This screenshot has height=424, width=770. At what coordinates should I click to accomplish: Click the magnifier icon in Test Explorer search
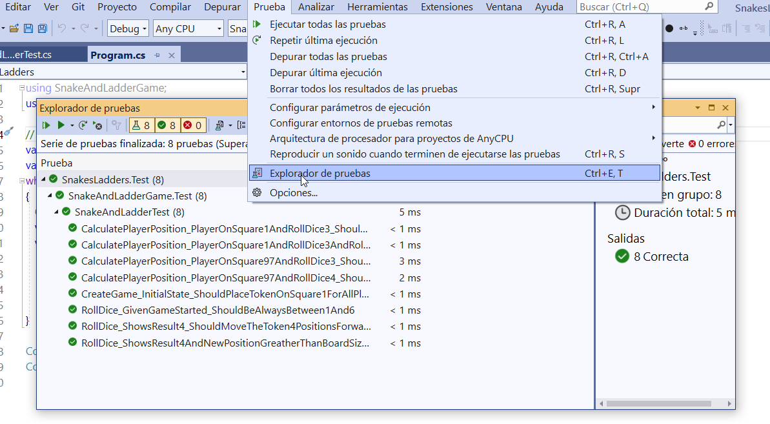(x=721, y=125)
